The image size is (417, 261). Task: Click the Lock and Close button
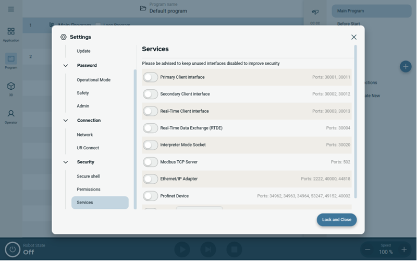[x=337, y=220]
